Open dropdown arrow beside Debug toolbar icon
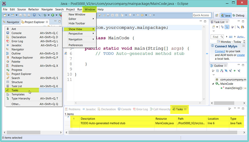 (49, 15)
